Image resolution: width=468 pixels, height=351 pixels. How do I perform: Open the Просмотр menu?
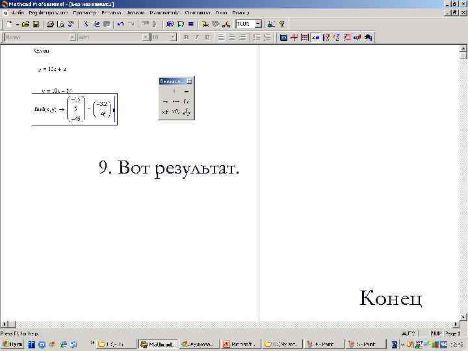coord(84,13)
